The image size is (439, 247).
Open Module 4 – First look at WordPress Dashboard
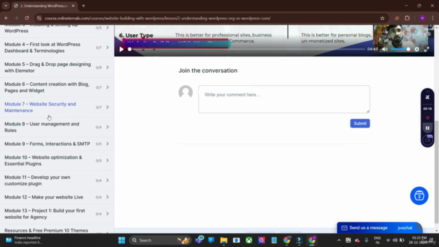[43, 47]
